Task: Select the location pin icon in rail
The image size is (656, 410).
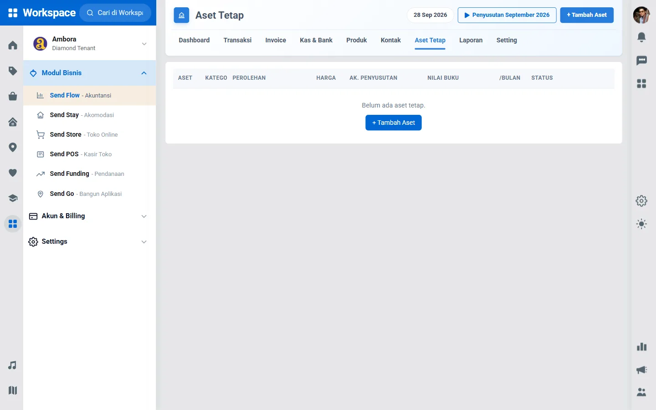Action: coord(13,147)
